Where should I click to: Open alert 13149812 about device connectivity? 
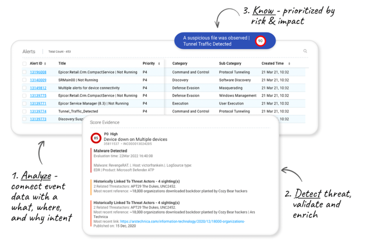[38, 88]
